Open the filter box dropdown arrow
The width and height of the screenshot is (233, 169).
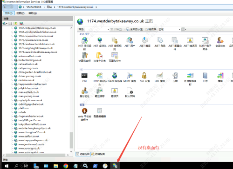click(108, 29)
